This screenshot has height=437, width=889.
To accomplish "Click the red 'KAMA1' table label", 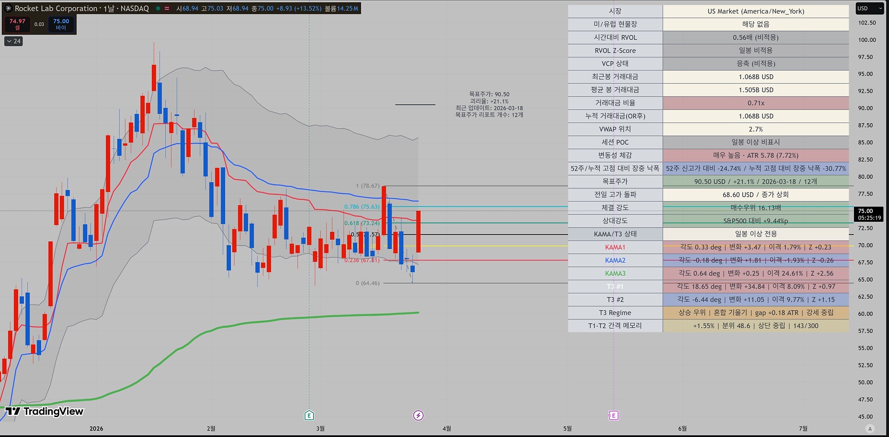I will [x=615, y=247].
